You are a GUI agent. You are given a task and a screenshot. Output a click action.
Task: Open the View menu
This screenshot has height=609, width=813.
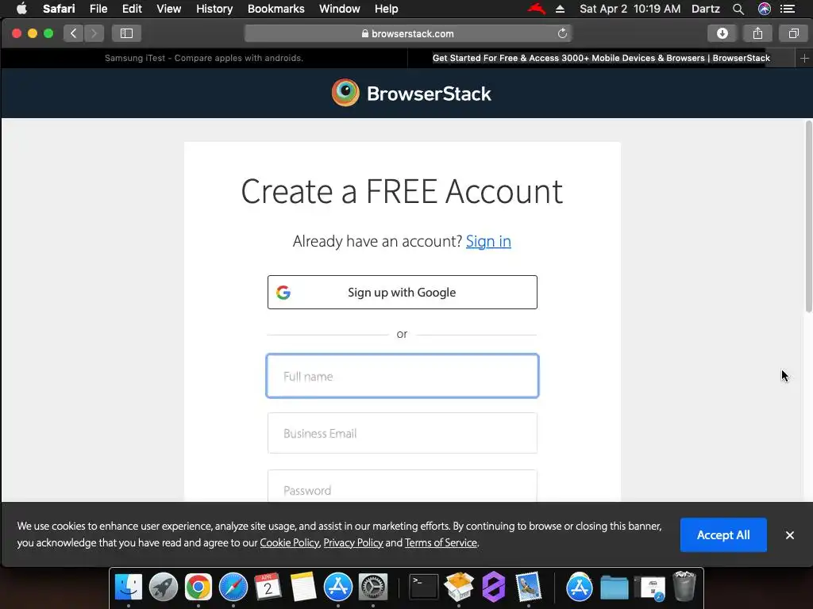169,9
